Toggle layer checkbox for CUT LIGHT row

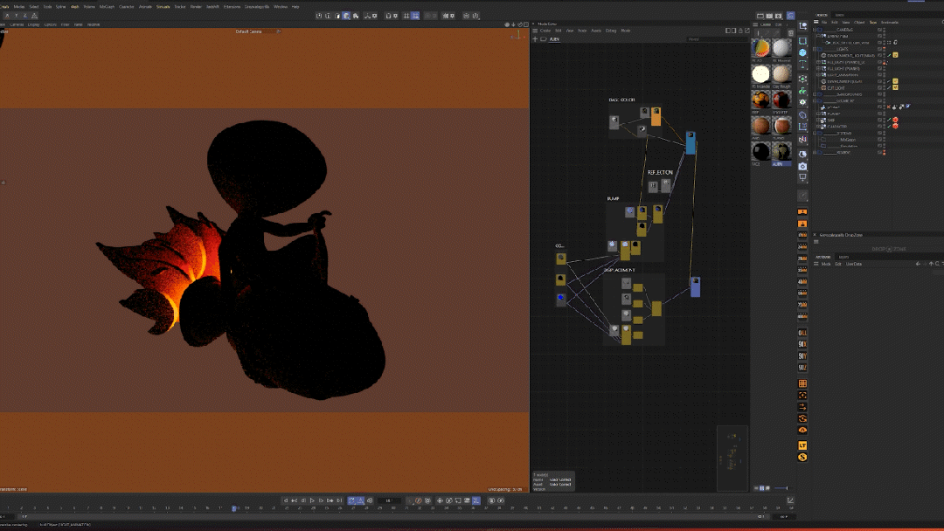coord(879,88)
